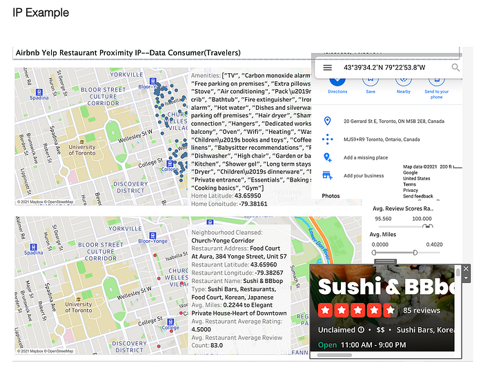Close the Yelp Sushi & BBbop panel
The height and width of the screenshot is (370, 483).
pyautogui.click(x=466, y=269)
